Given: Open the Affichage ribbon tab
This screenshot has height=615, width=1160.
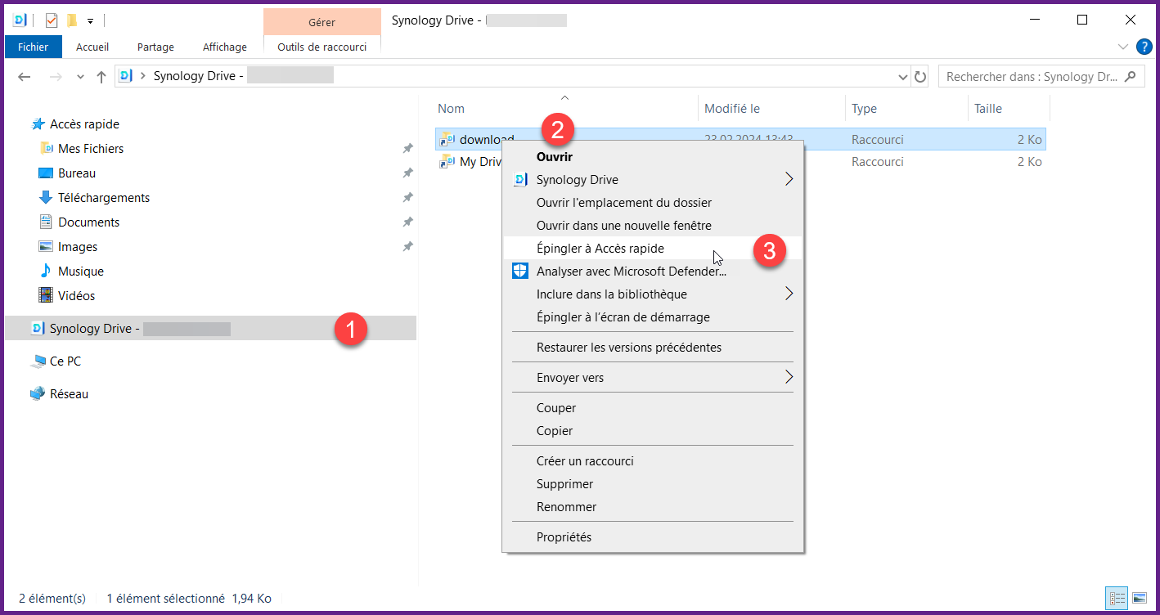Looking at the screenshot, I should [224, 47].
